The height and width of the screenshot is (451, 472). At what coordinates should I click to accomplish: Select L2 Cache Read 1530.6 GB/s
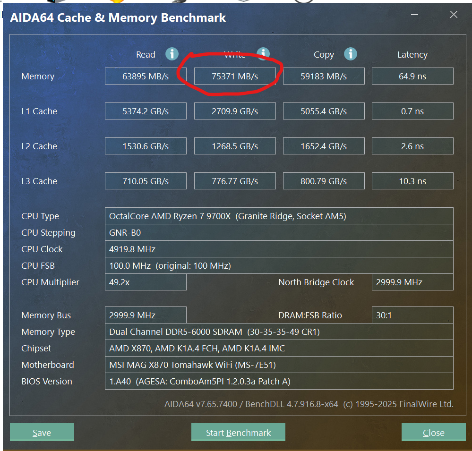146,146
